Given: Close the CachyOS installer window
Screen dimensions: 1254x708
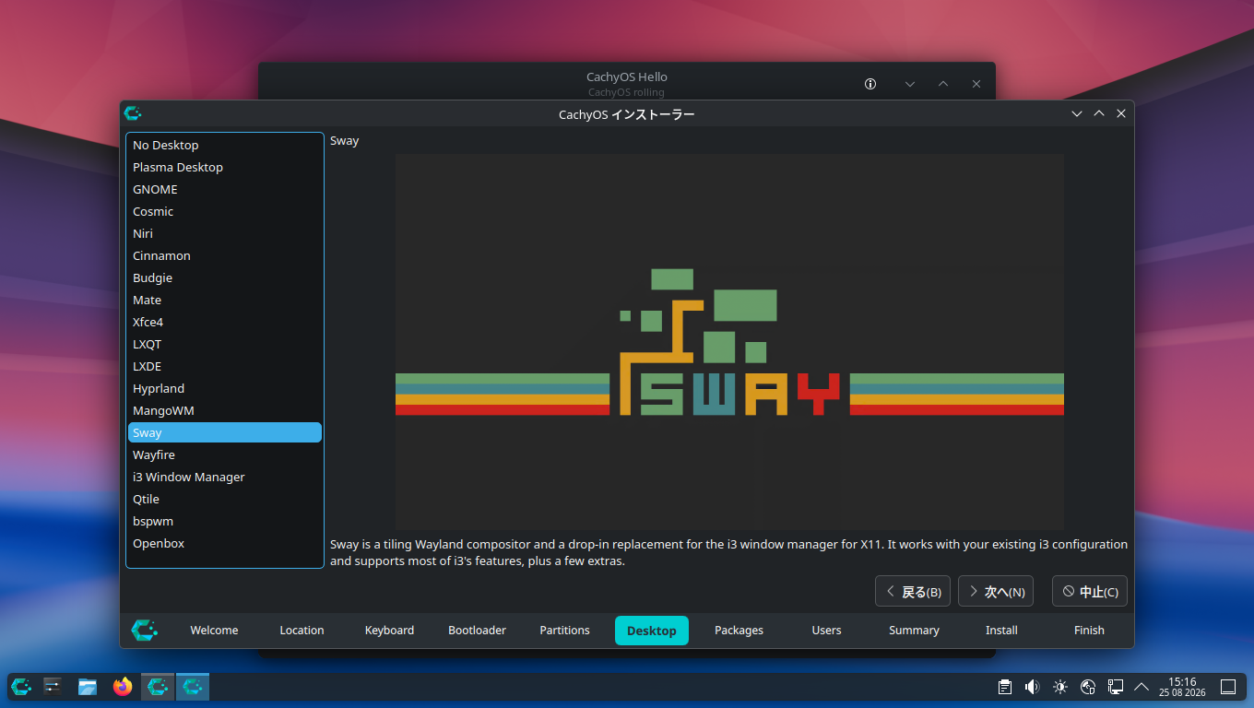Looking at the screenshot, I should tap(1121, 113).
